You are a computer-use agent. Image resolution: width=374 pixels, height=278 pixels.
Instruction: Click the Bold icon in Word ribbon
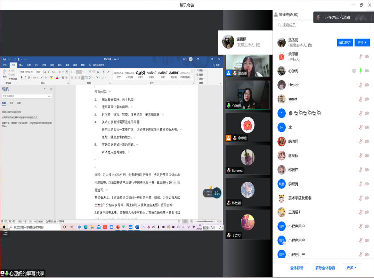tap(21, 77)
